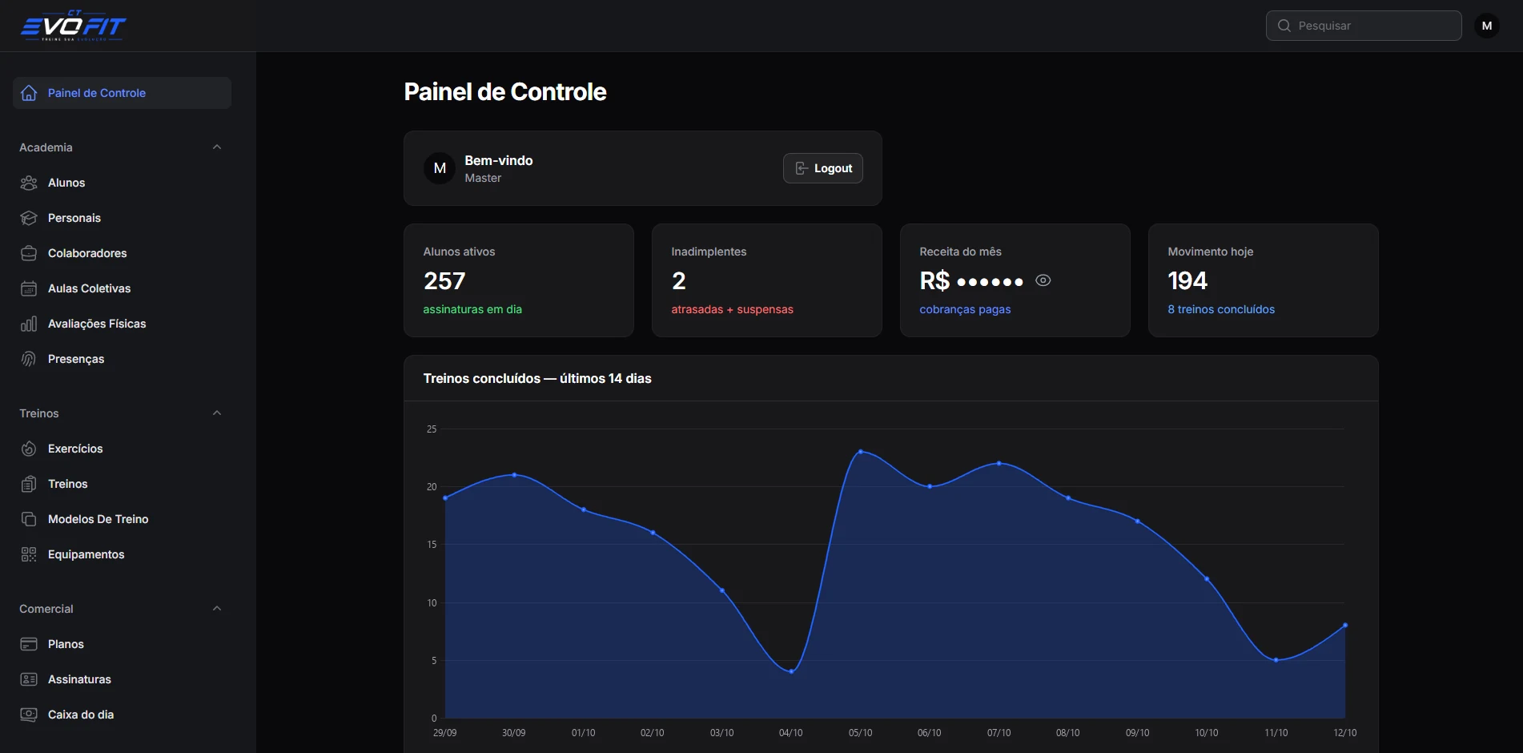Click the Presenças fingerprint icon
The height and width of the screenshot is (753, 1523).
pos(29,359)
